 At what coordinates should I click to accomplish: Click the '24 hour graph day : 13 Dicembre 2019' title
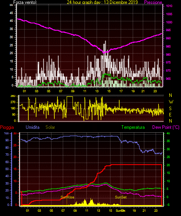(x=102, y=2)
